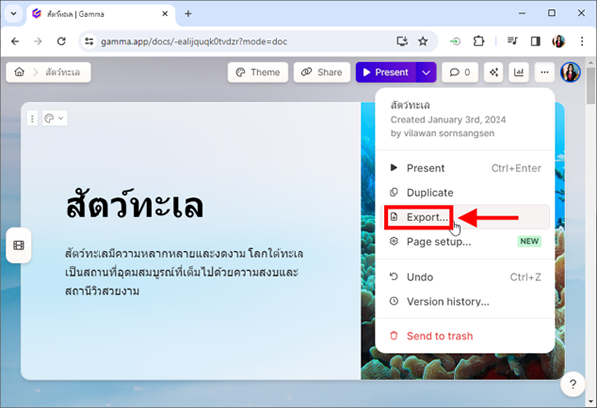The image size is (597, 408).
Task: Open Chrome profile avatar
Action: 559,41
